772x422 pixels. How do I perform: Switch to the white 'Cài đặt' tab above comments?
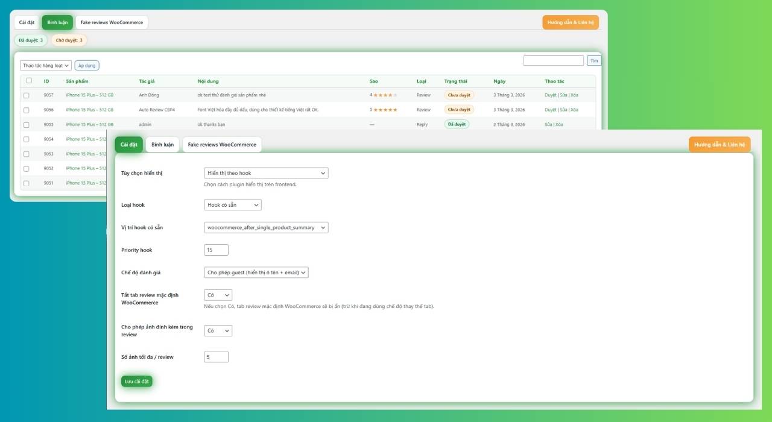click(27, 22)
